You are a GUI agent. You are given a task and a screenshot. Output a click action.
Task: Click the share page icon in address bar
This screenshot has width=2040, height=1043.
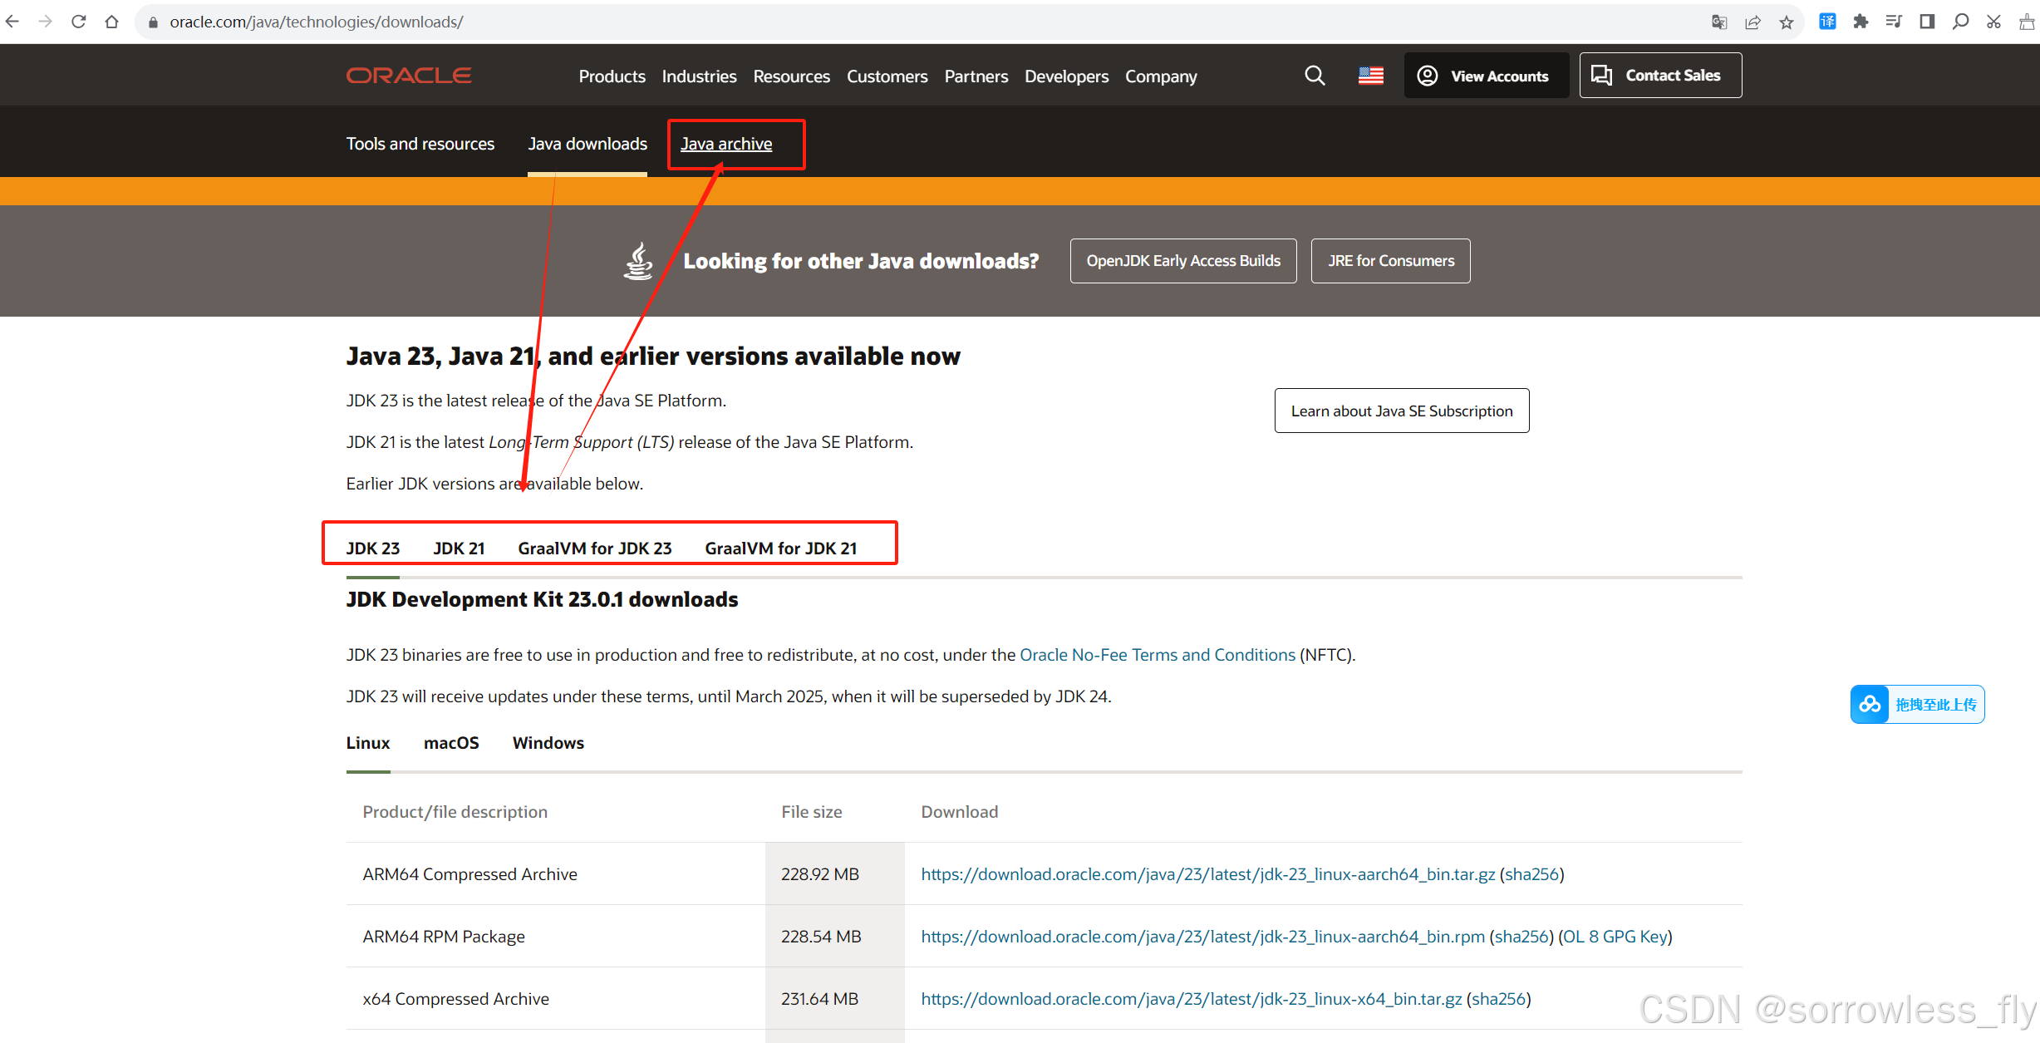[1752, 22]
